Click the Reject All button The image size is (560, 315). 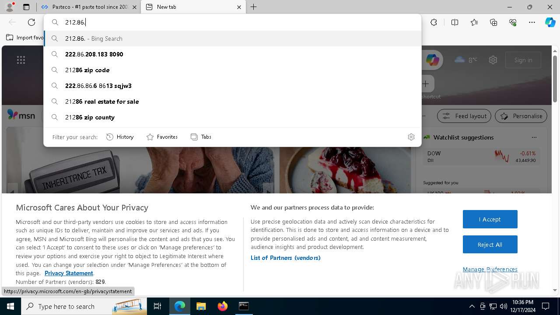490,245
